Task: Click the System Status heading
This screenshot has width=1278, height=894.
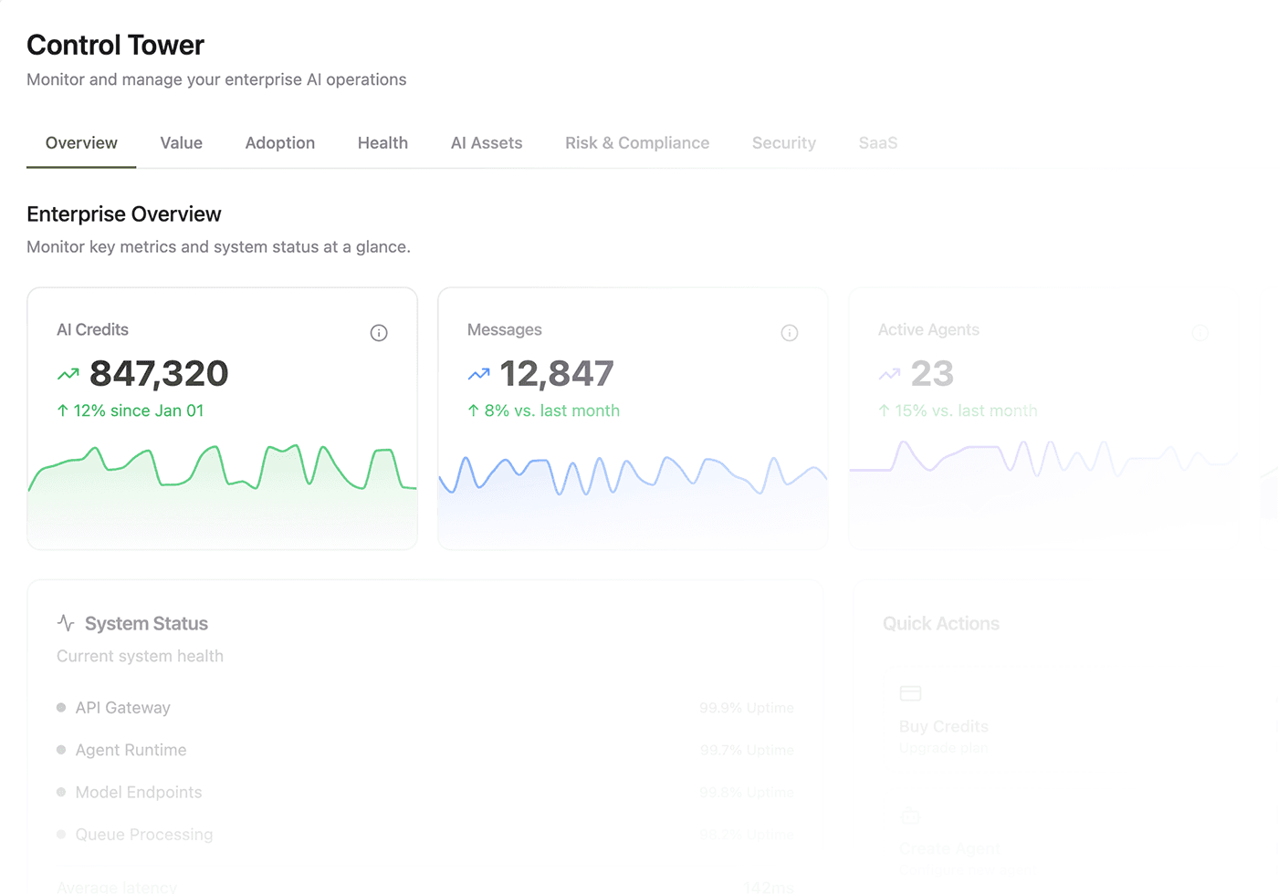Action: tap(146, 624)
